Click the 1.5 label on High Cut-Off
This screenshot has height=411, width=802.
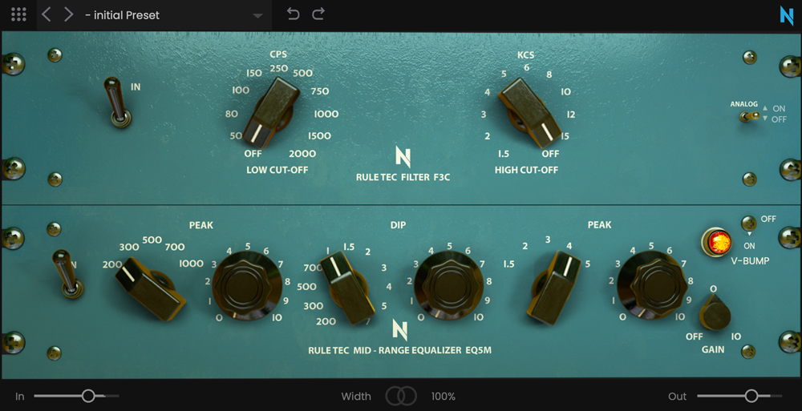tap(504, 154)
